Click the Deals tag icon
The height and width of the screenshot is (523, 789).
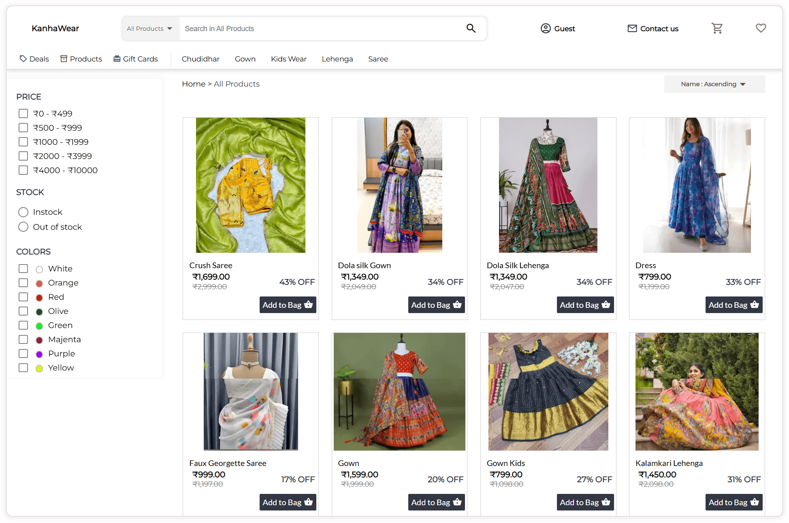pos(23,59)
